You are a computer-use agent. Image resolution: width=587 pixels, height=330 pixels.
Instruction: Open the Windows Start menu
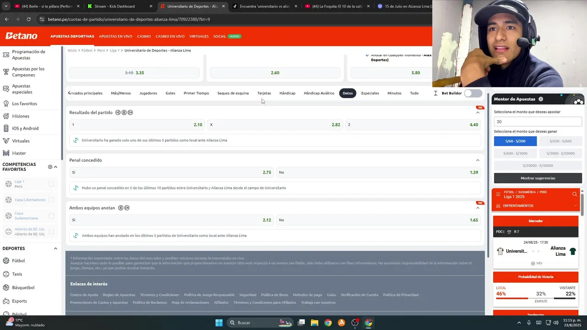[x=219, y=323]
